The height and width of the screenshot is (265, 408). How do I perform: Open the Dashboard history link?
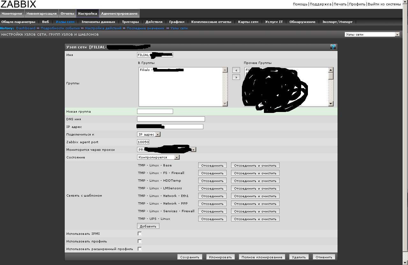[26, 28]
